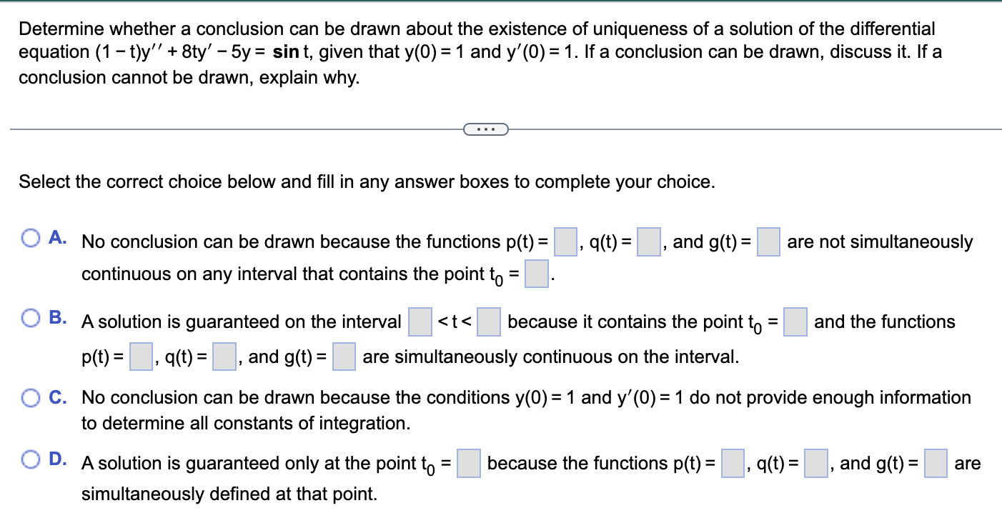This screenshot has width=1002, height=523.
Task: Click the g(t) answer box in choice A
Action: tap(768, 242)
